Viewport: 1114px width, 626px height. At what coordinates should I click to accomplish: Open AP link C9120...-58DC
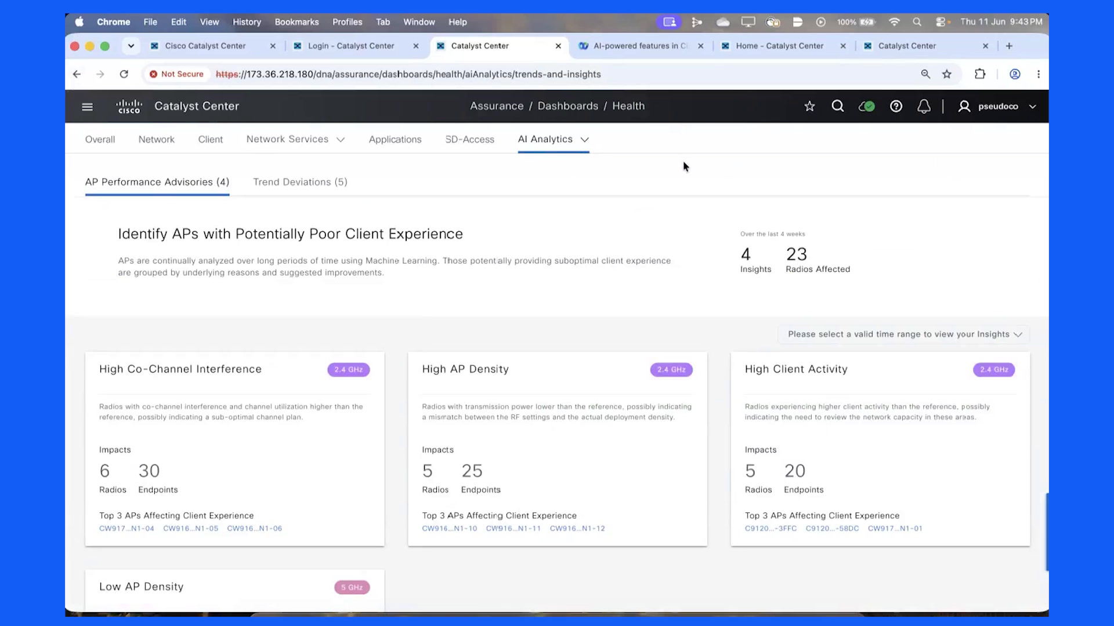(832, 529)
